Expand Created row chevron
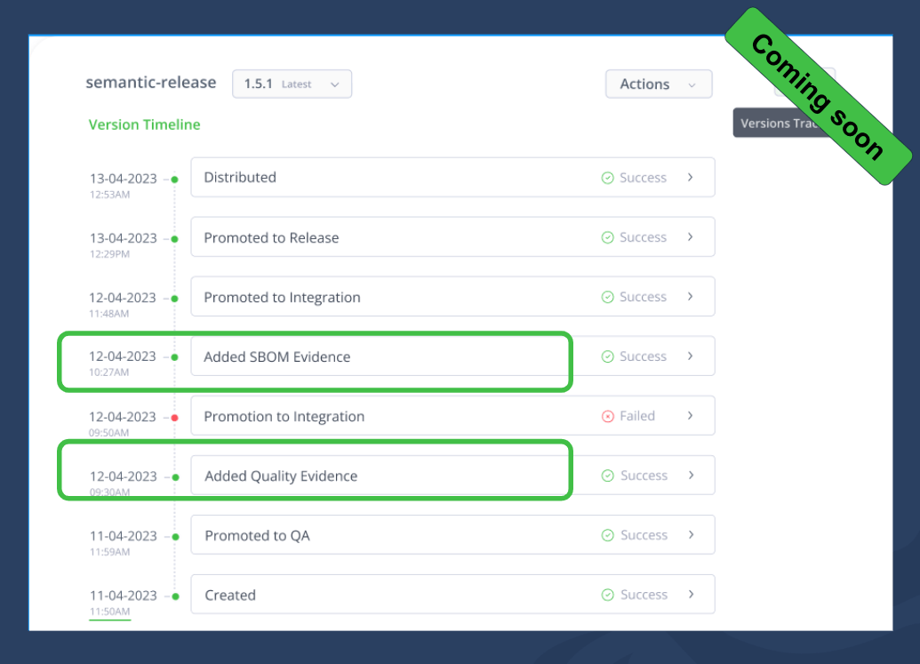Image resolution: width=920 pixels, height=664 pixels. point(692,594)
